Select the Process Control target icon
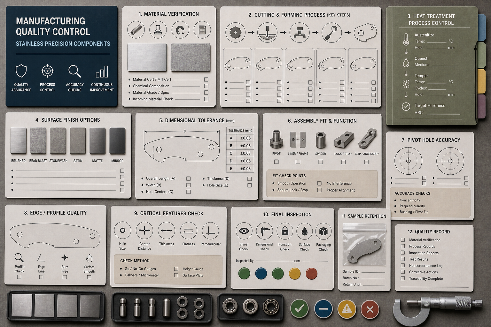This screenshot has height=327, width=491. point(48,71)
